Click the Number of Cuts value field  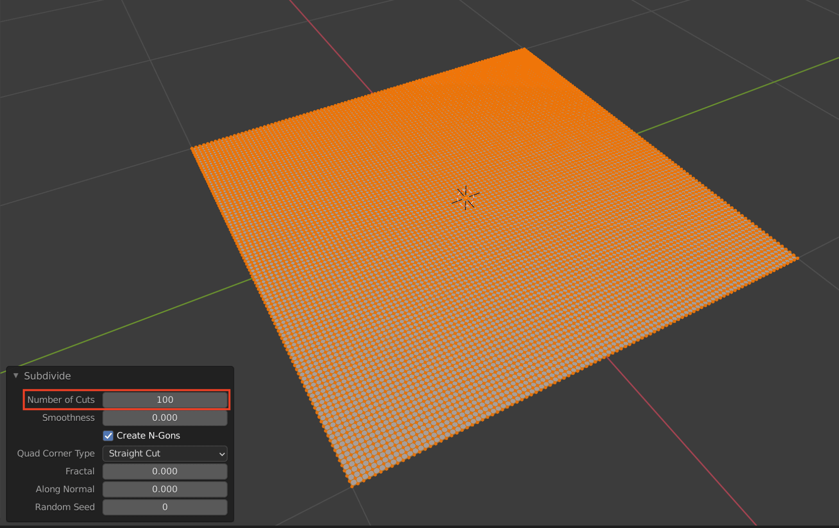(x=165, y=400)
